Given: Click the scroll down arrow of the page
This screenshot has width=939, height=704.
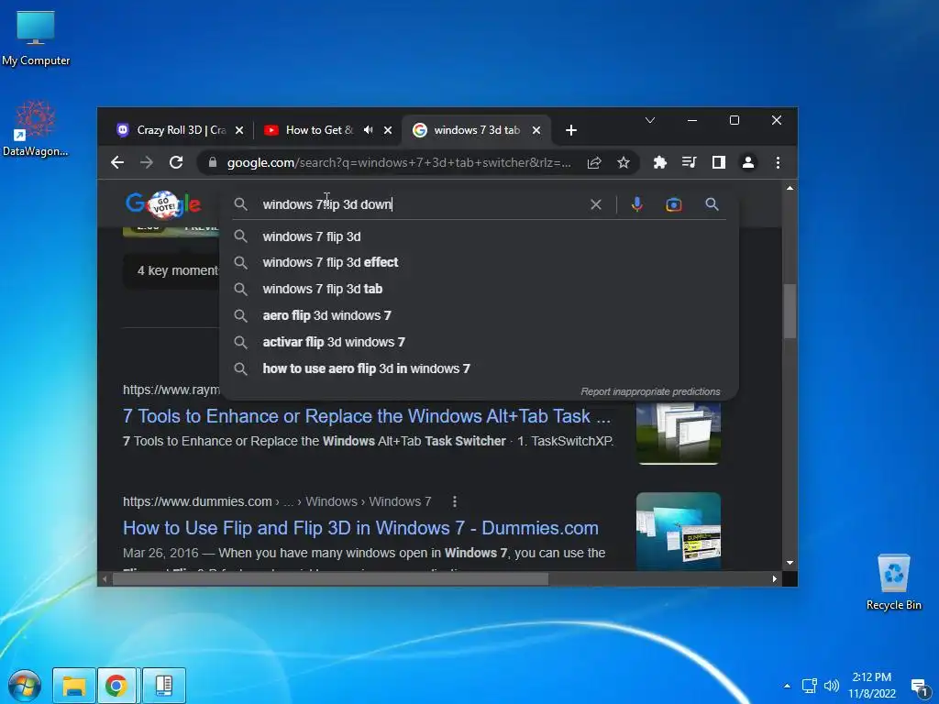Looking at the screenshot, I should [790, 563].
